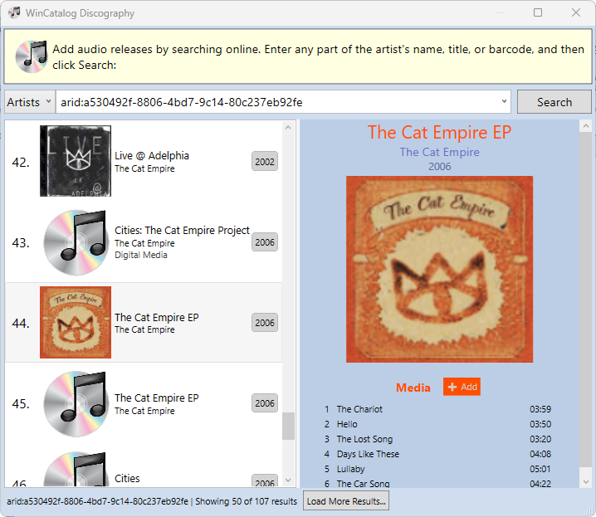Viewport: 596px width, 517px height.
Task: Click the 2006 year badge on result 43
Action: tap(265, 242)
